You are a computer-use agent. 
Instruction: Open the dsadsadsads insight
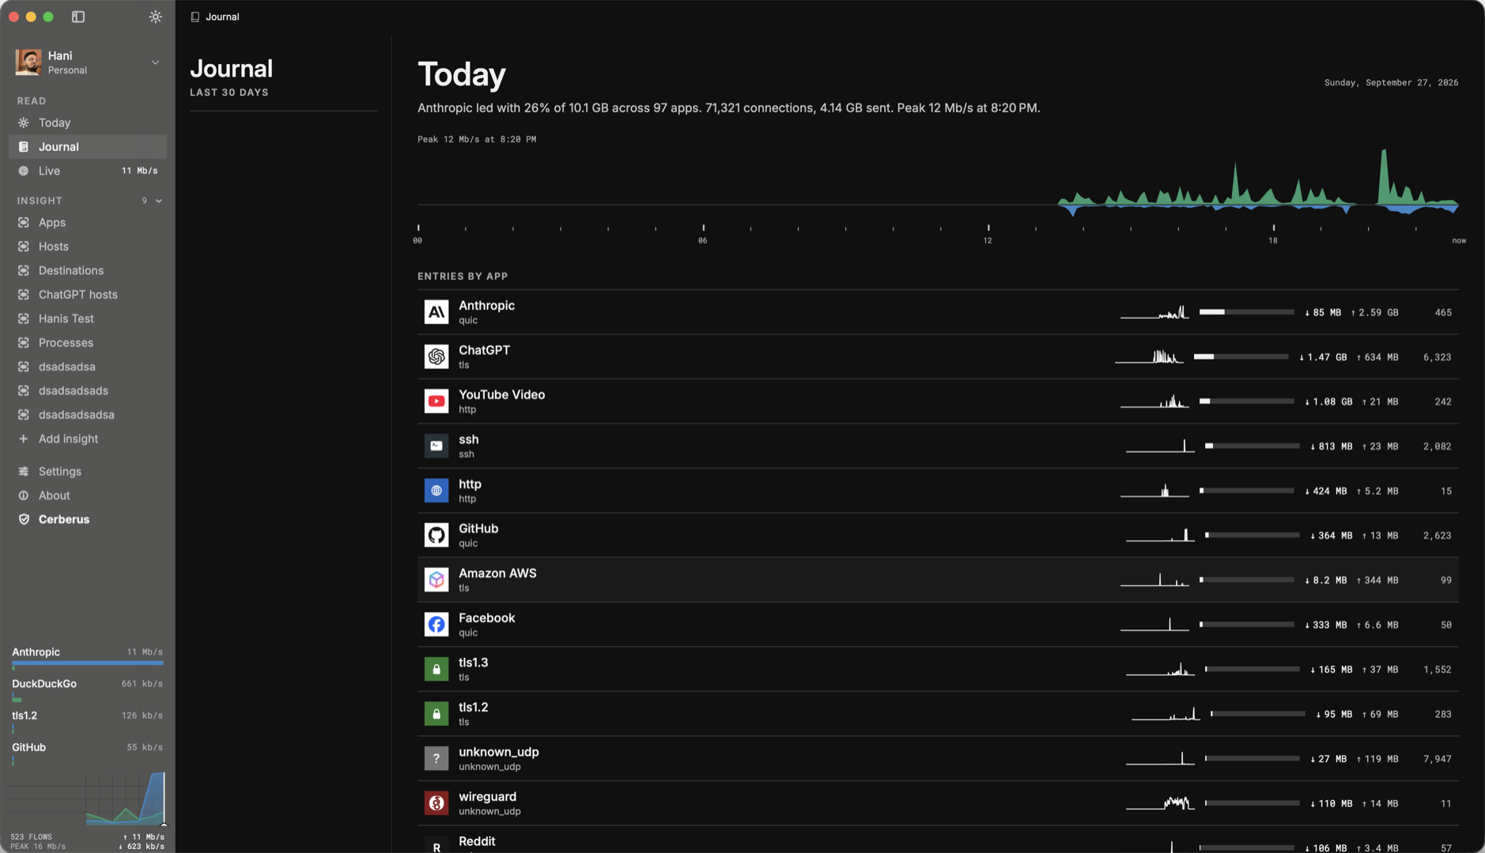pos(87,391)
